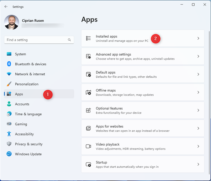Image resolution: width=211 pixels, height=181 pixels.
Task: Click the back arrow icon
Action: [6, 6]
